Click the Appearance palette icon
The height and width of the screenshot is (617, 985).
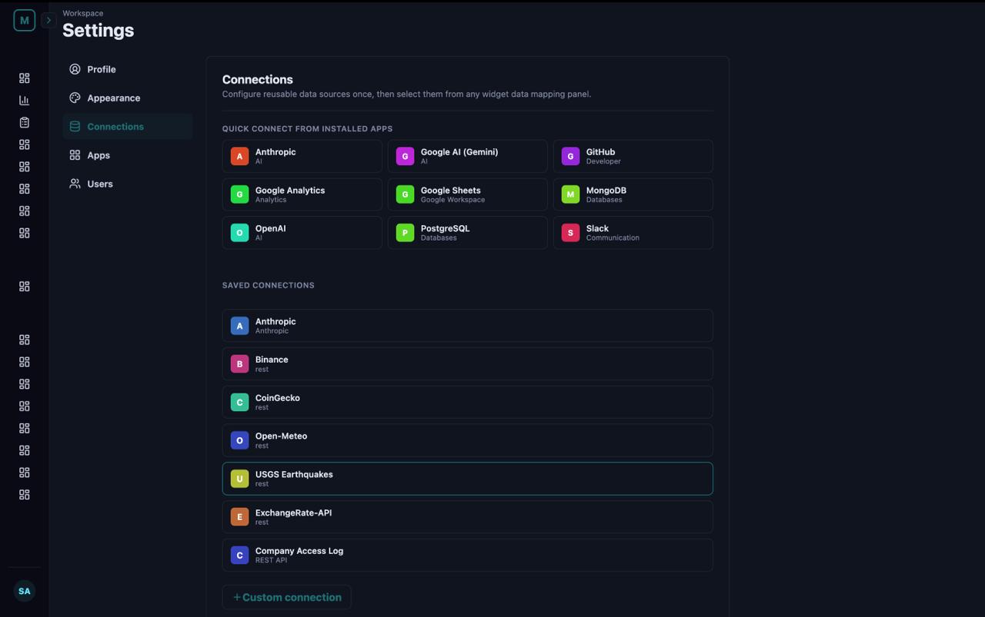pos(75,98)
